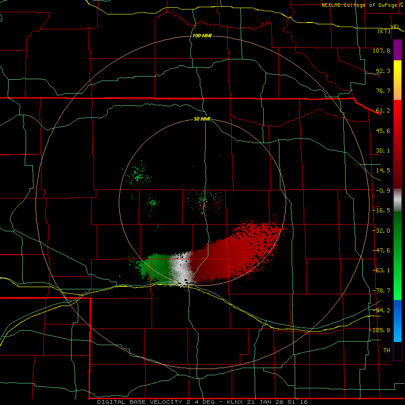
Task: Click the large green inbound velocity area
Action: tap(155, 269)
